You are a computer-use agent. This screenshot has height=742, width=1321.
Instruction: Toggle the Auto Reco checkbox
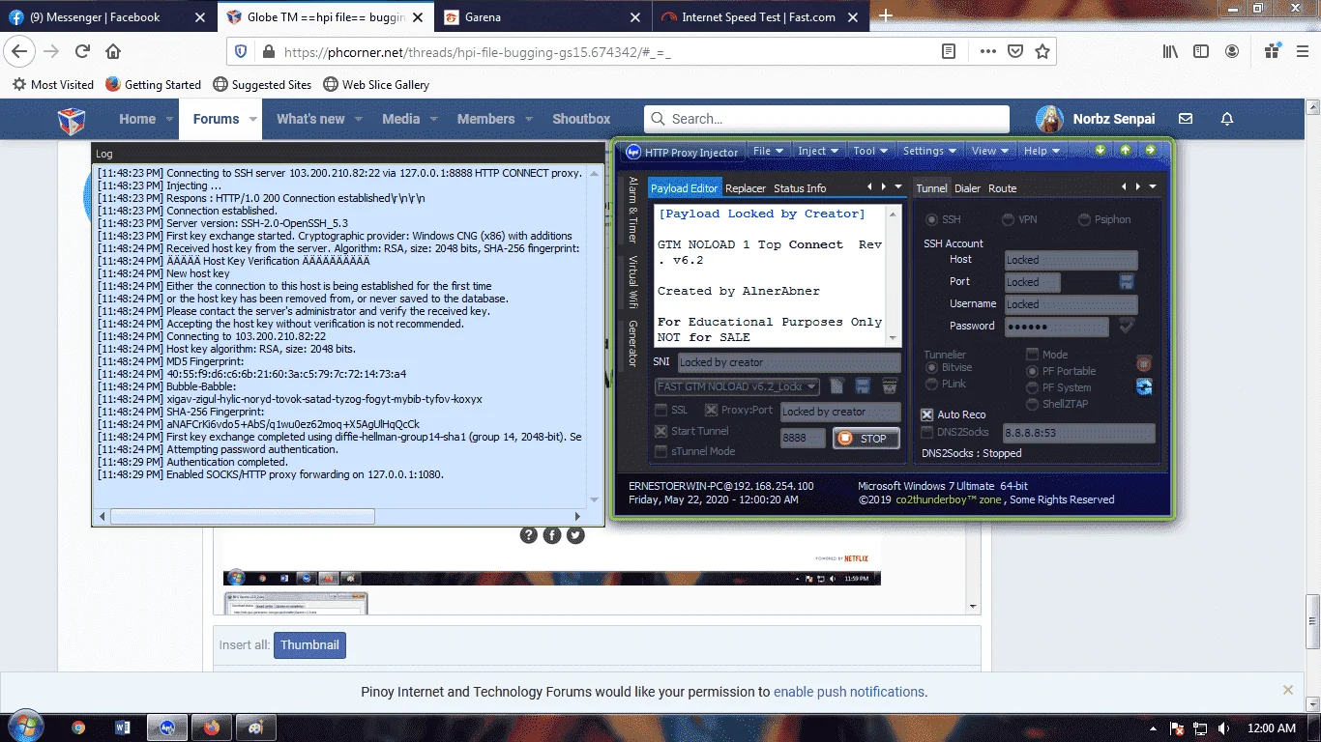(x=927, y=414)
